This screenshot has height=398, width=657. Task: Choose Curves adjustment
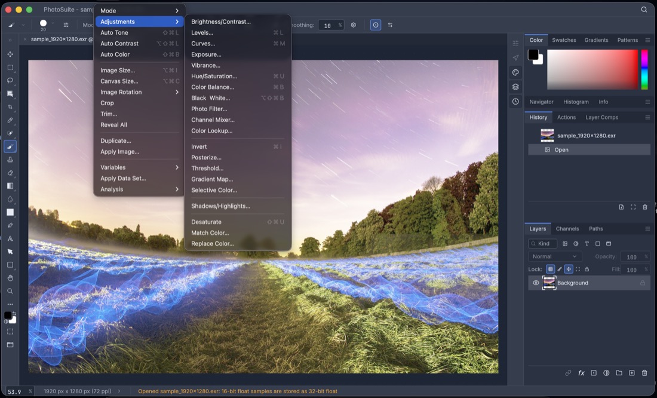[x=238, y=44]
